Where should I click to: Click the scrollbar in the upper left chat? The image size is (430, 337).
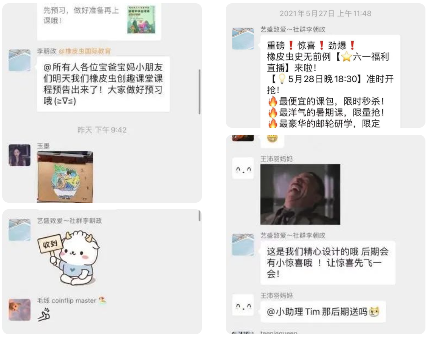tap(199, 91)
